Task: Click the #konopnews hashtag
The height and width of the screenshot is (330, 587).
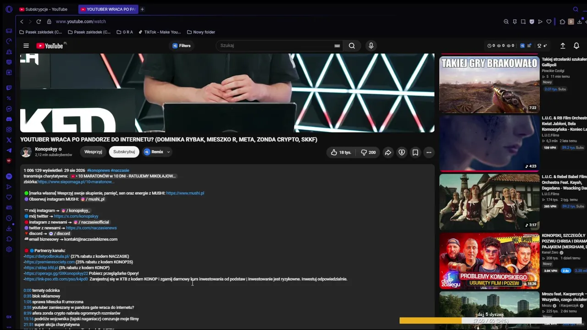Action: [98, 170]
